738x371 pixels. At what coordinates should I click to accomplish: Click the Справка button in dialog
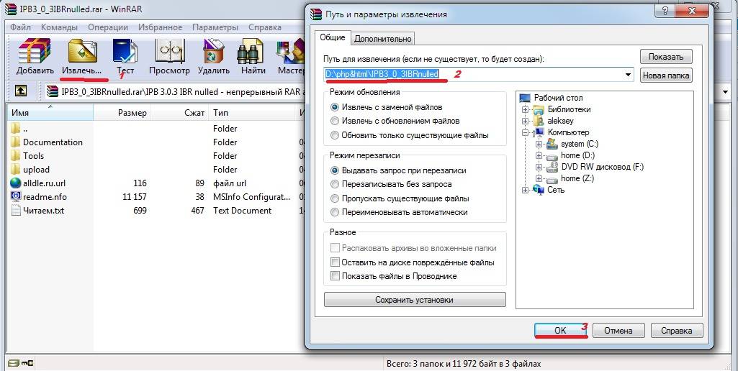[676, 330]
